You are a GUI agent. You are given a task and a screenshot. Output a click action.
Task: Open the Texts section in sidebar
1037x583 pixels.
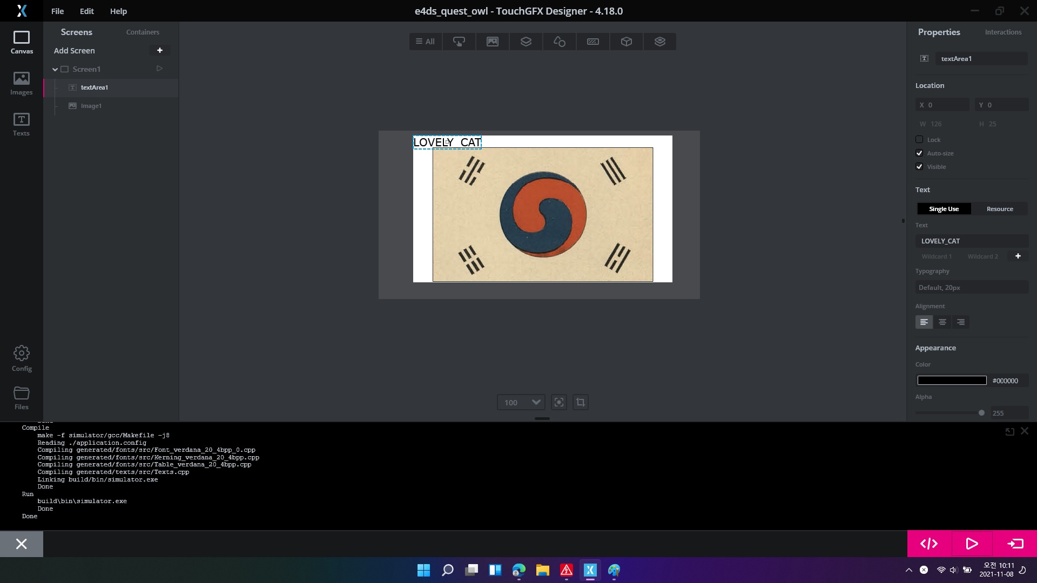22,125
